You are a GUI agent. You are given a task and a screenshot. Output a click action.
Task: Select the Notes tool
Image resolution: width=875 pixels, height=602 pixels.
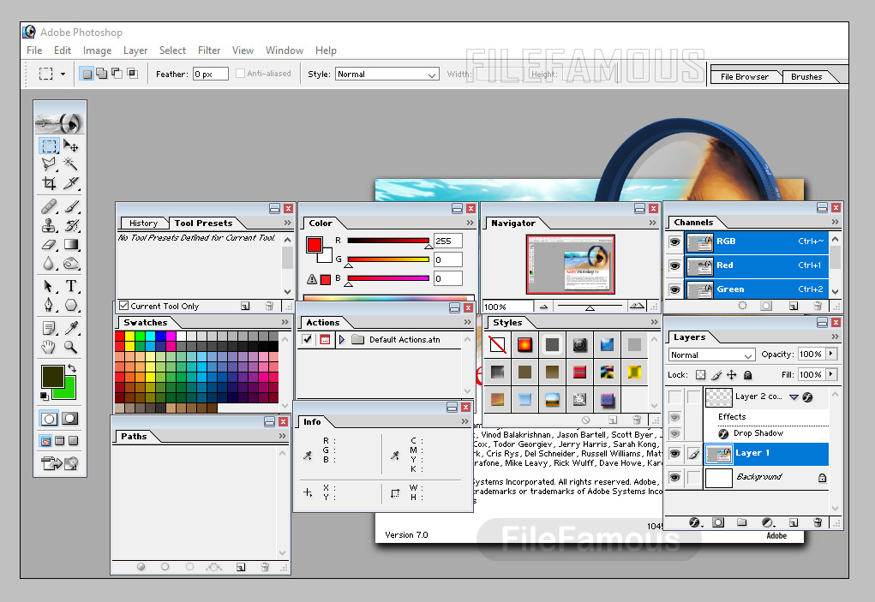49,328
